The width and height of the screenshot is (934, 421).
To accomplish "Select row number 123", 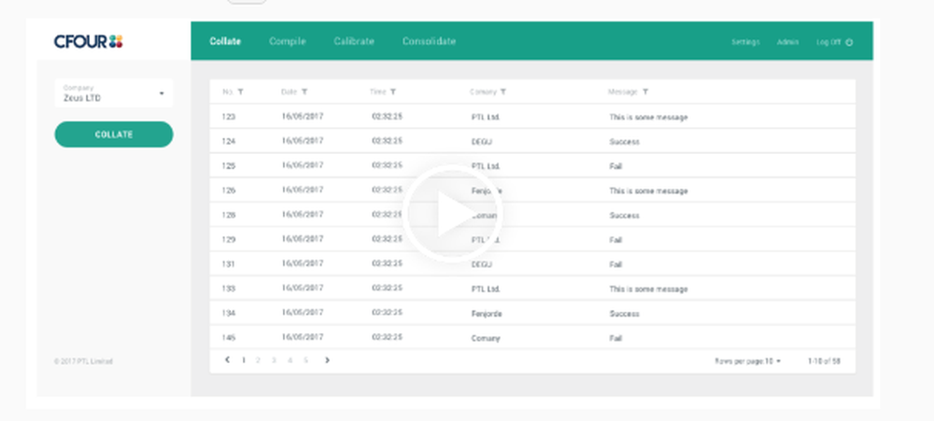I will pyautogui.click(x=532, y=117).
